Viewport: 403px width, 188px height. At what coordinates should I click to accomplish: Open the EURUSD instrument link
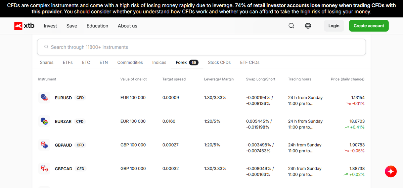click(x=63, y=98)
